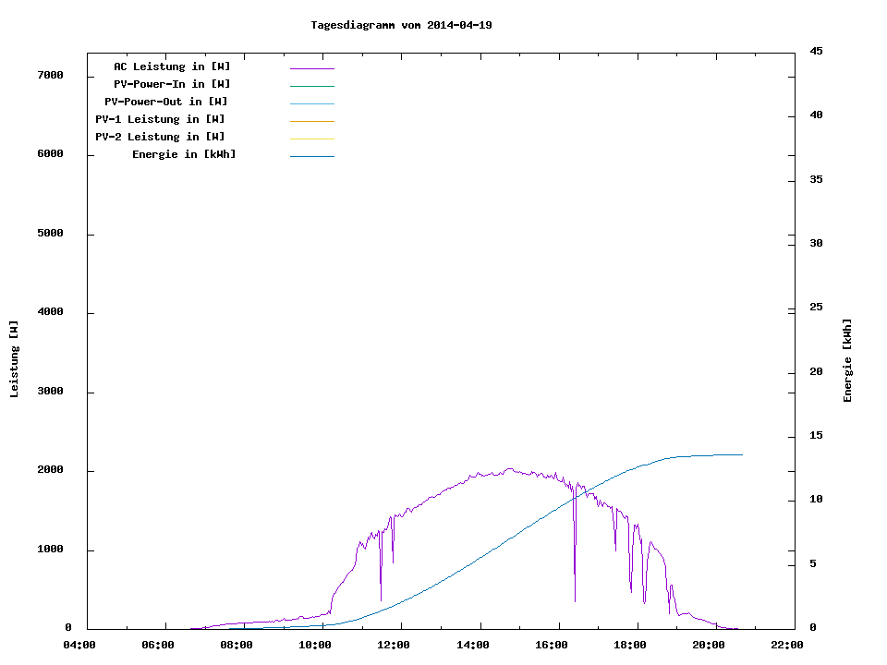Select the "Energie in [kWh]" legend label
This screenshot has height=665, width=887.
point(184,154)
